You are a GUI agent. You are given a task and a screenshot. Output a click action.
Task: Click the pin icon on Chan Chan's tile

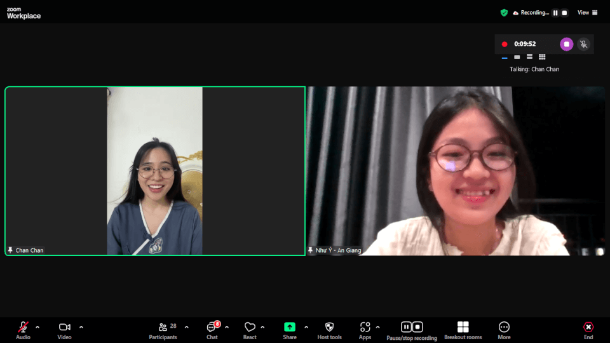pyautogui.click(x=11, y=250)
